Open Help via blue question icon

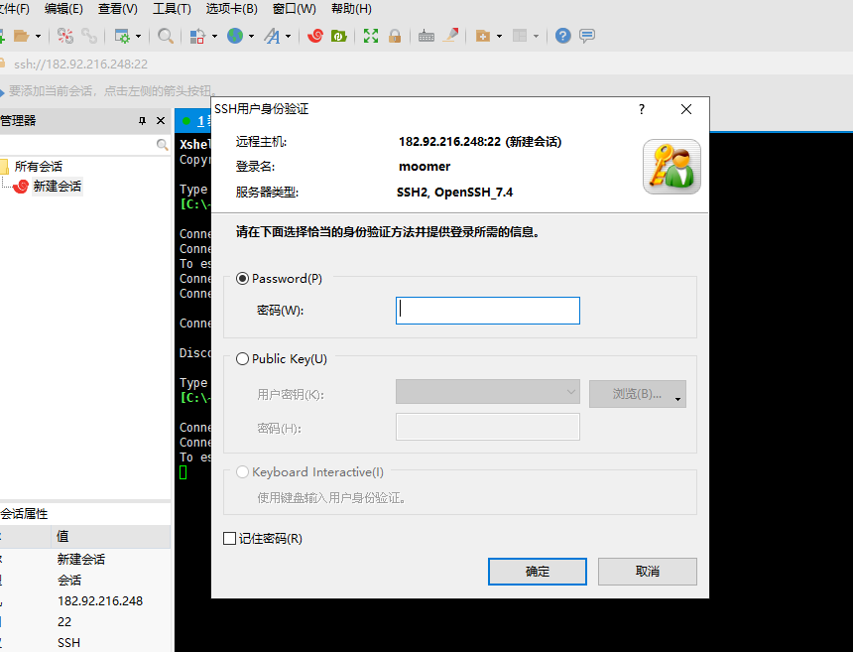[563, 36]
